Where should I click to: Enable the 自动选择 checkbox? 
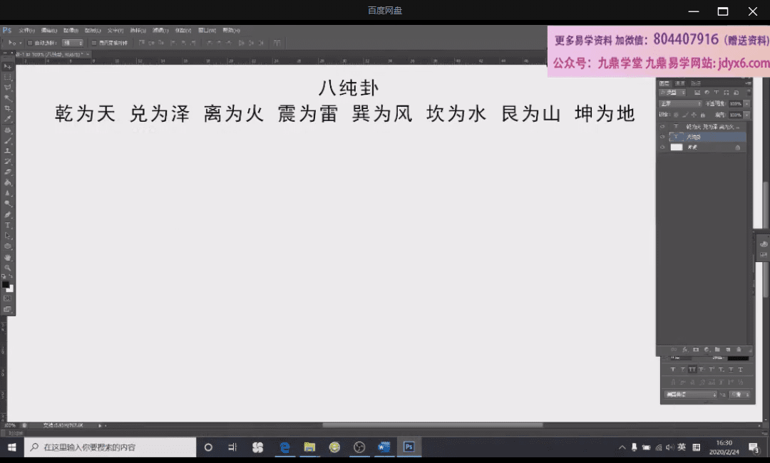tap(29, 43)
